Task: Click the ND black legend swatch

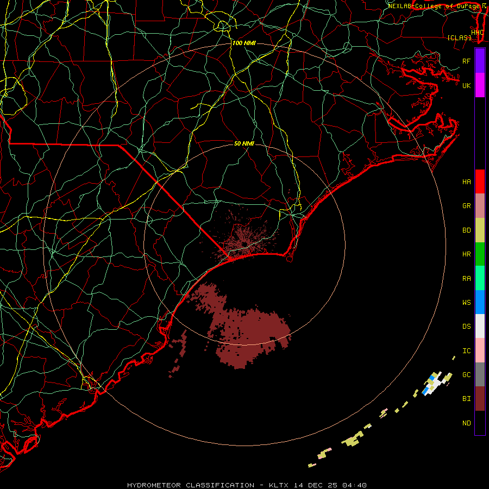Action: [x=480, y=423]
